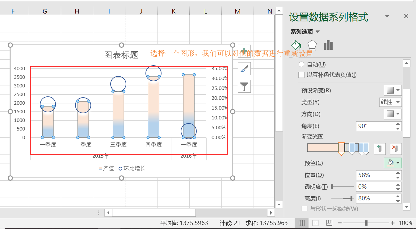Select the Fill & Line paint bucket icon
Viewport: 416px width, 229px height.
[296, 45]
